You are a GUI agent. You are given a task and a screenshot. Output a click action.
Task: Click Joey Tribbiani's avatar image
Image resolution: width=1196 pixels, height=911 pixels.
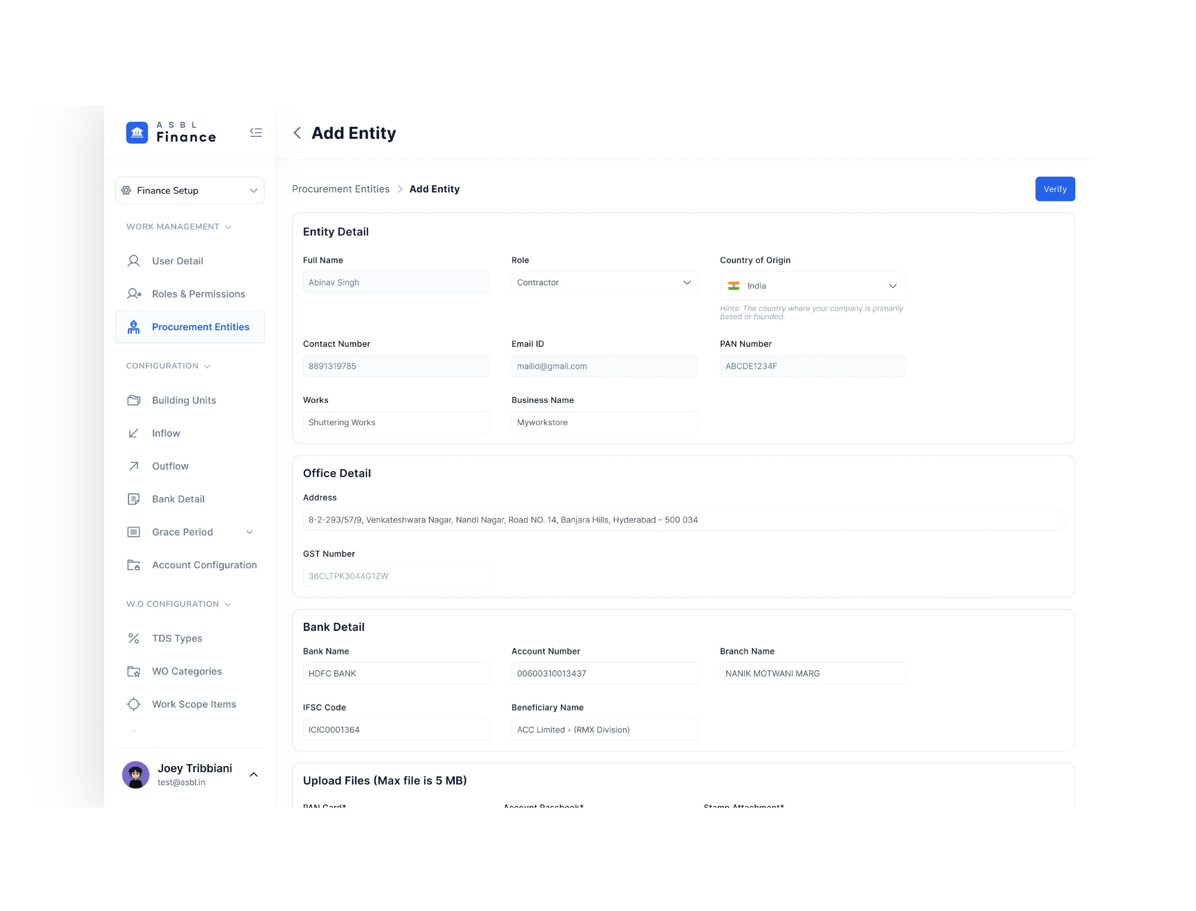(136, 774)
